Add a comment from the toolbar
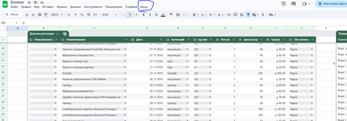This screenshot has width=347, height=121. (x=235, y=15)
